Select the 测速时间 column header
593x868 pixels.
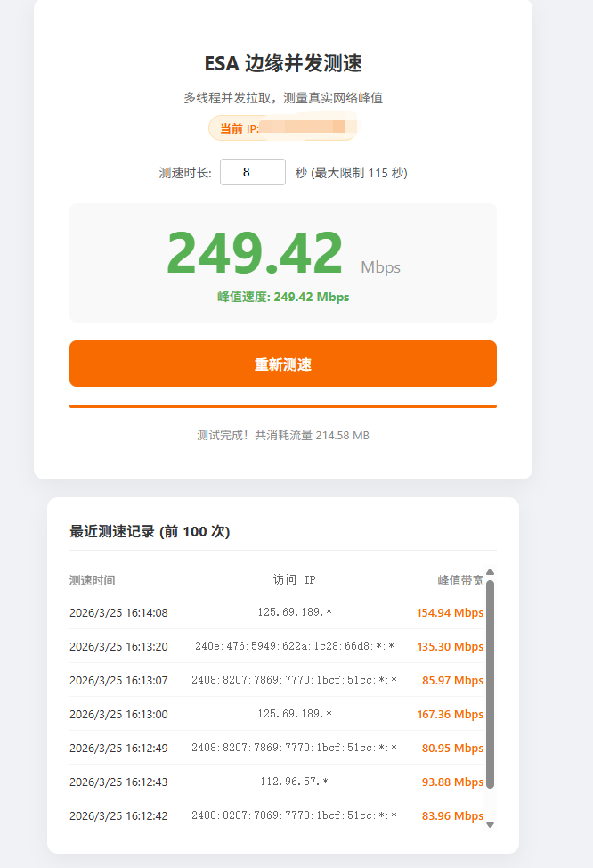click(x=92, y=580)
